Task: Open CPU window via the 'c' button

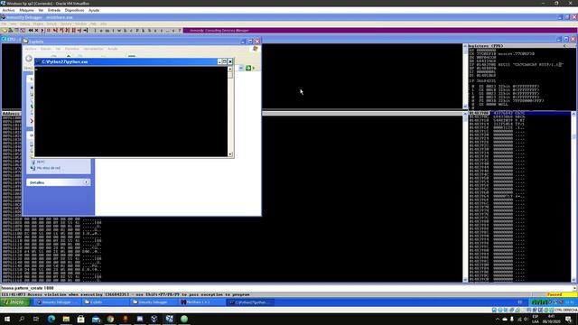Action: 131,30
